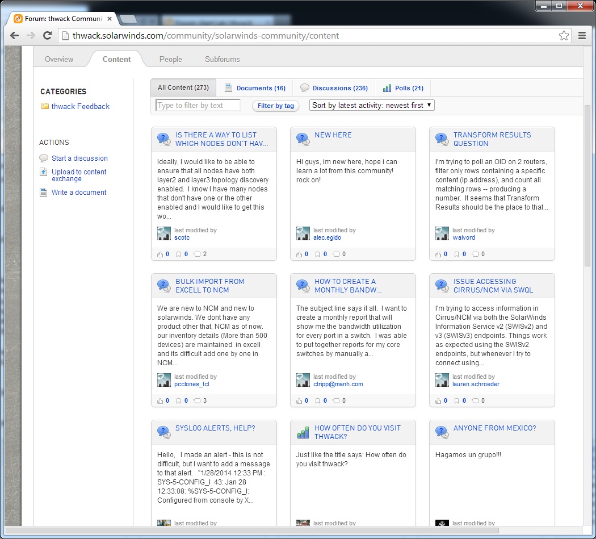This screenshot has height=539, width=596.
Task: Click the Write a document icon
Action: click(44, 193)
